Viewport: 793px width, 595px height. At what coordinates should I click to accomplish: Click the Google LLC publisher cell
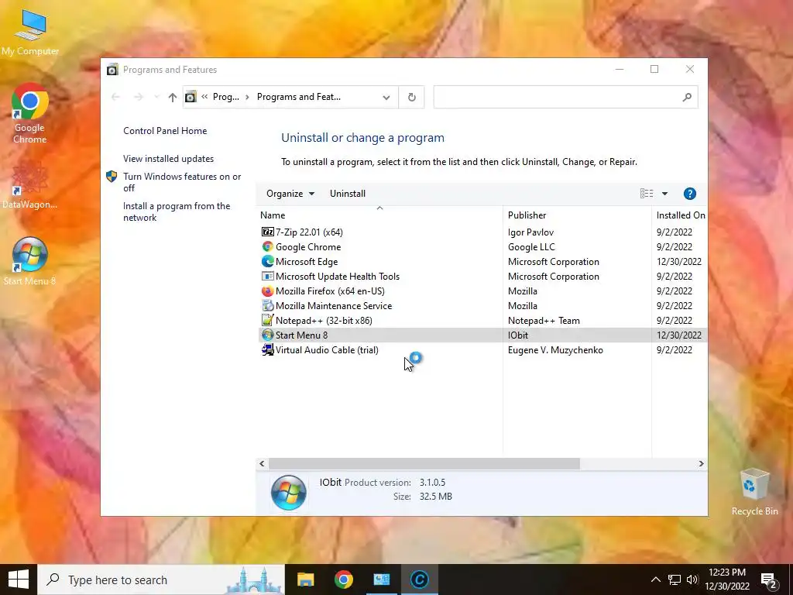[x=531, y=246]
